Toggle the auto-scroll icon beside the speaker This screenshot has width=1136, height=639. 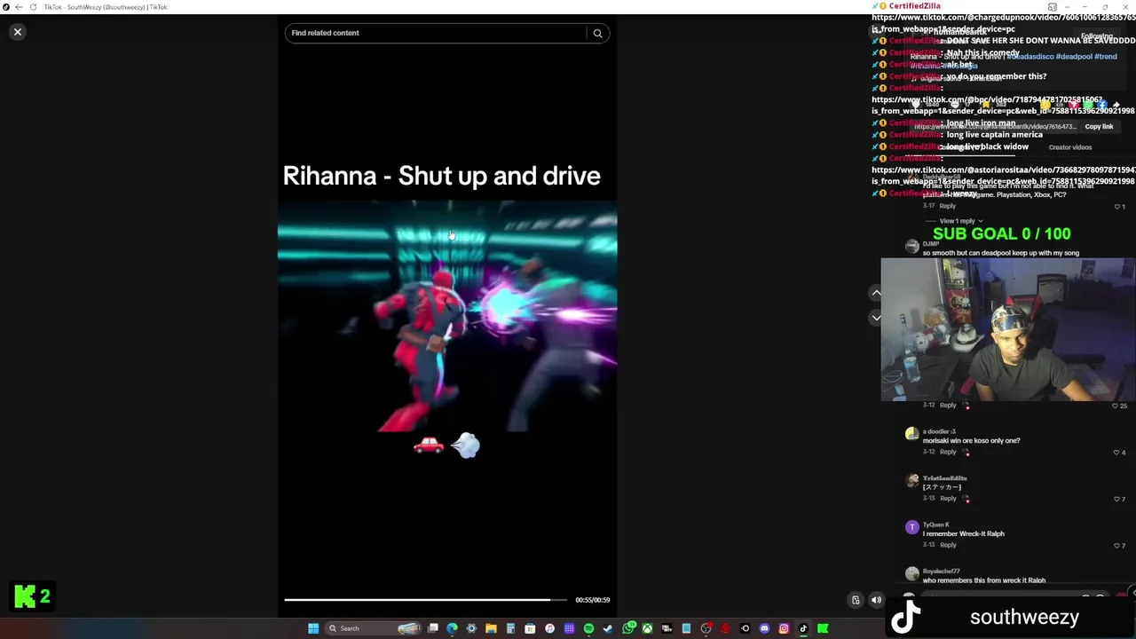tap(856, 600)
